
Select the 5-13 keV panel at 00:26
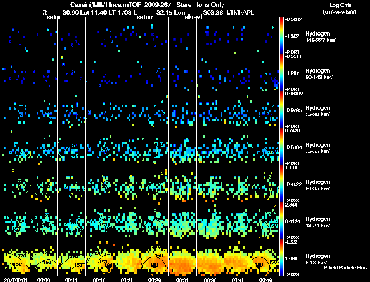155,257
